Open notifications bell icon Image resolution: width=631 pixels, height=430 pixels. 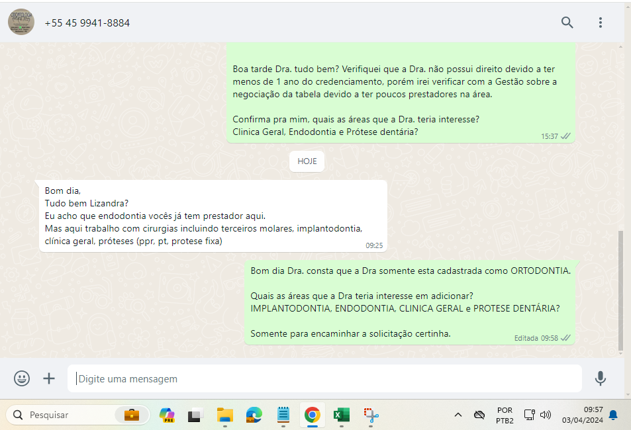coord(613,415)
